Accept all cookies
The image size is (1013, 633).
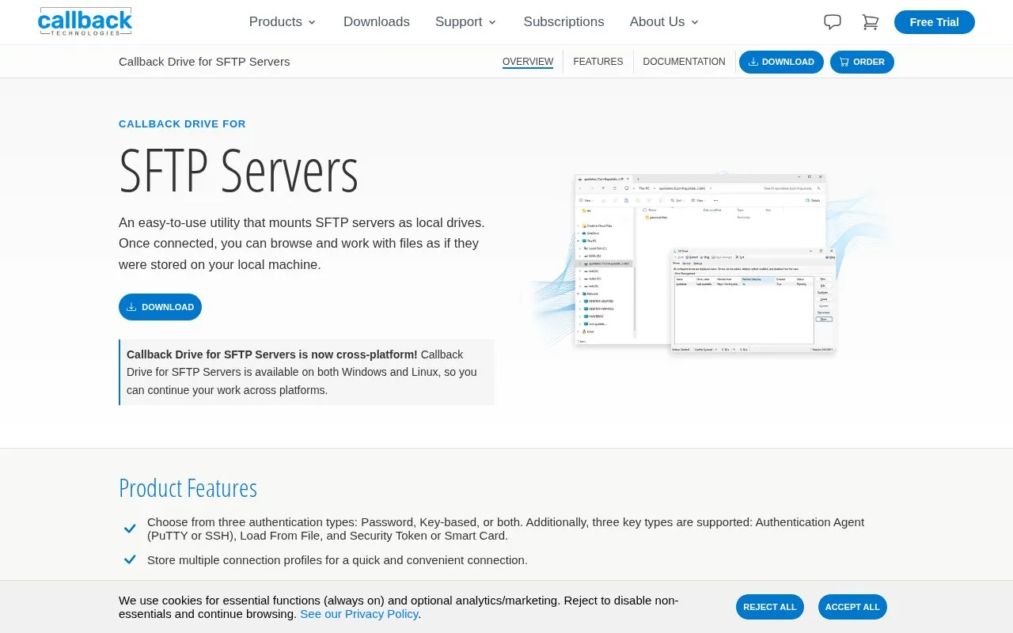[x=852, y=607]
